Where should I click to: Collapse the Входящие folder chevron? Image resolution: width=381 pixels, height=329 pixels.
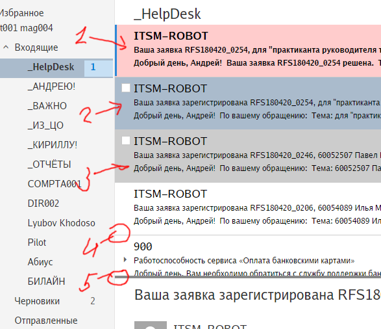tap(6, 47)
